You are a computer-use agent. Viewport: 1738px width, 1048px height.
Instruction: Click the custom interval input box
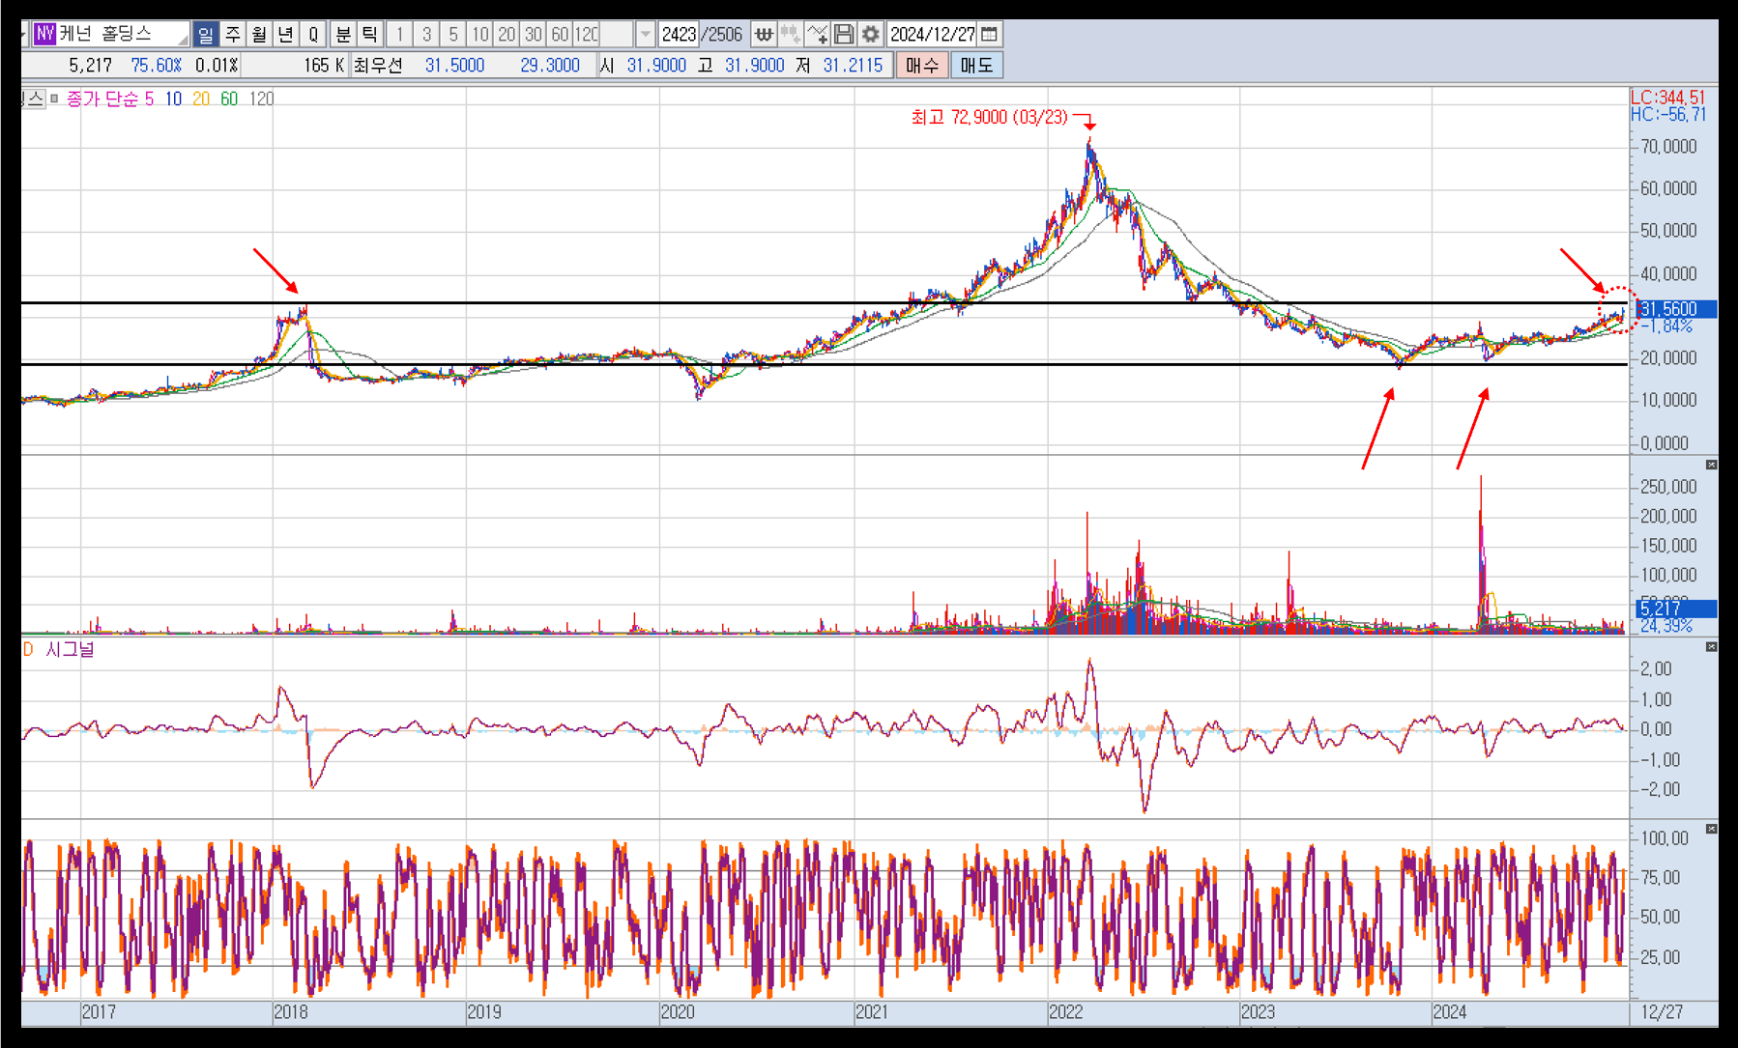coord(618,35)
